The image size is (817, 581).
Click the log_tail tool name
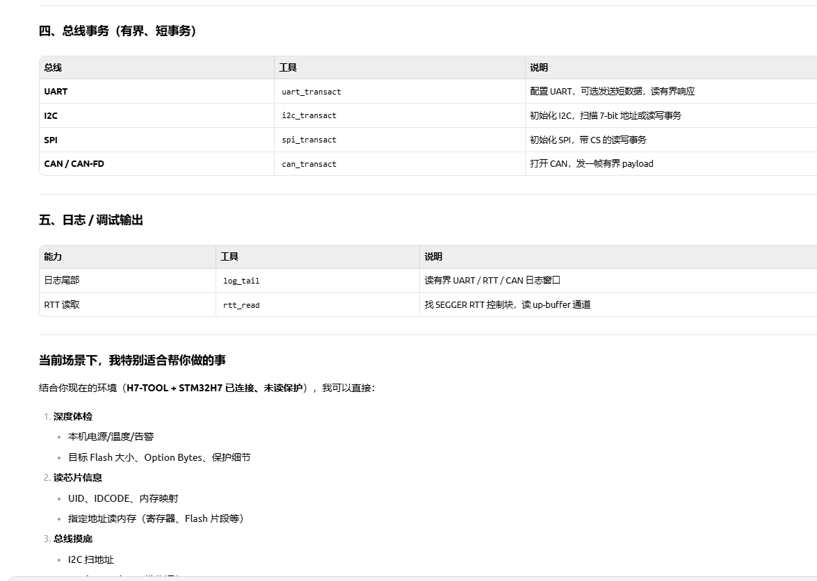click(x=241, y=281)
